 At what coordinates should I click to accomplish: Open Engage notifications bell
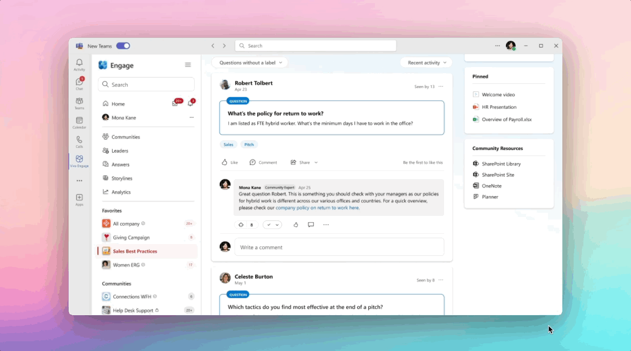tap(191, 103)
